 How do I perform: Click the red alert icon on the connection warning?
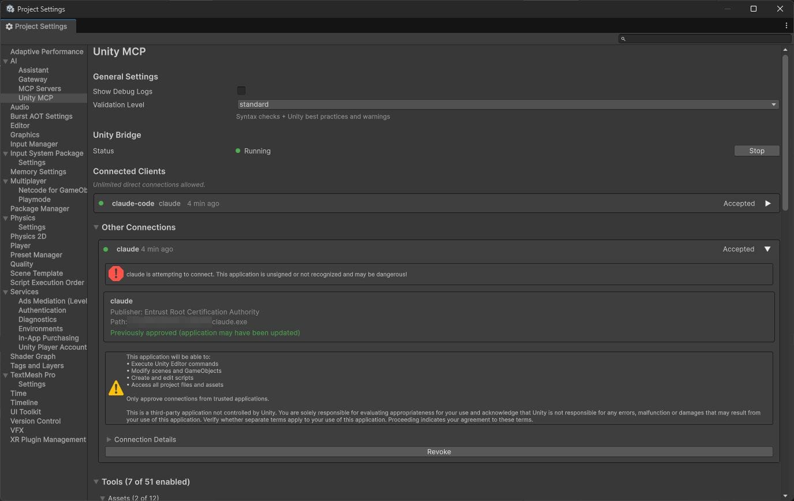pos(116,274)
